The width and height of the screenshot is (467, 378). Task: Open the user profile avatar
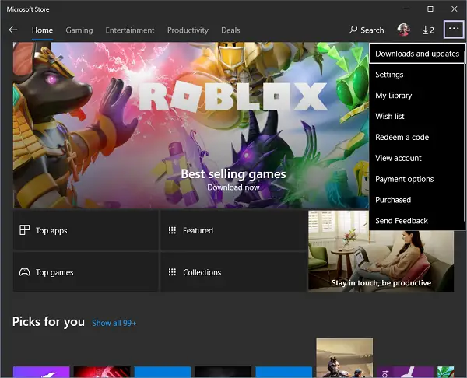tap(403, 30)
